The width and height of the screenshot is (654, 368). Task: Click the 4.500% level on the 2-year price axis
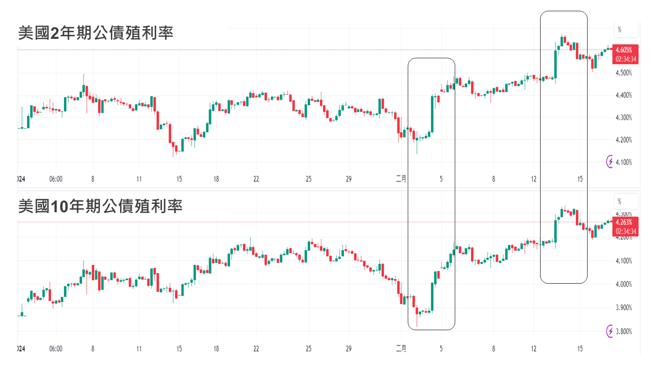coord(623,73)
